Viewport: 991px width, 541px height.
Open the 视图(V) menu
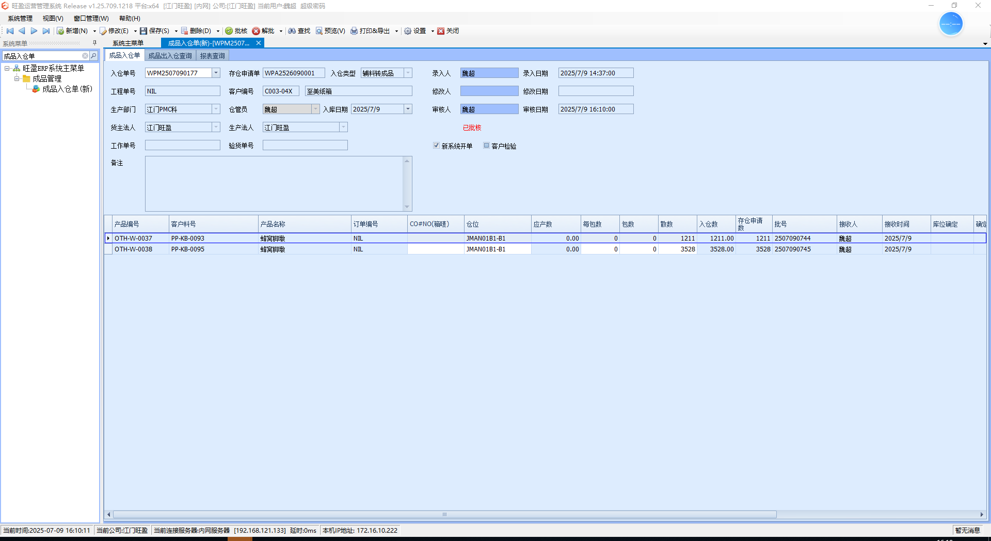coord(53,18)
